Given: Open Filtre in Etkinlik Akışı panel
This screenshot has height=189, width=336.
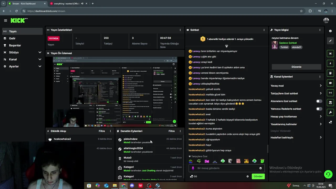Looking at the screenshot, I should coord(102,131).
